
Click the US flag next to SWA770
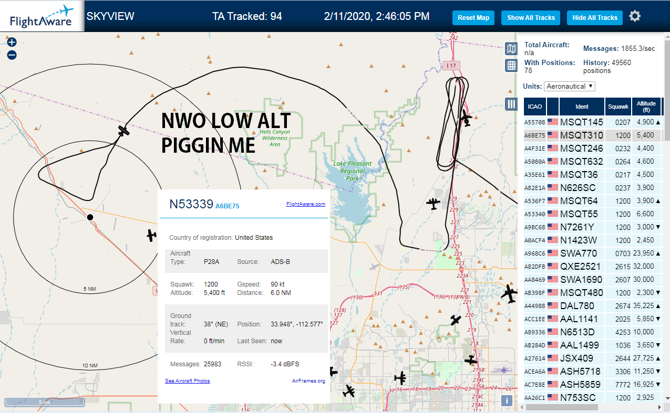tap(553, 253)
